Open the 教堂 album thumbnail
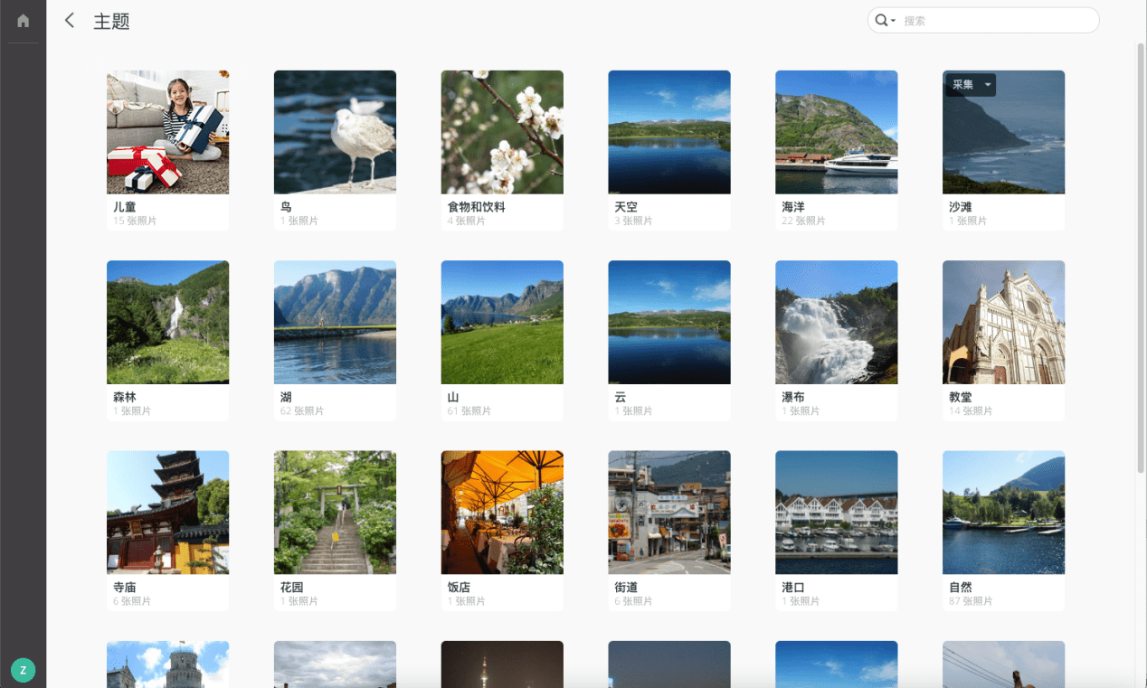The height and width of the screenshot is (688, 1147). pos(1004,323)
